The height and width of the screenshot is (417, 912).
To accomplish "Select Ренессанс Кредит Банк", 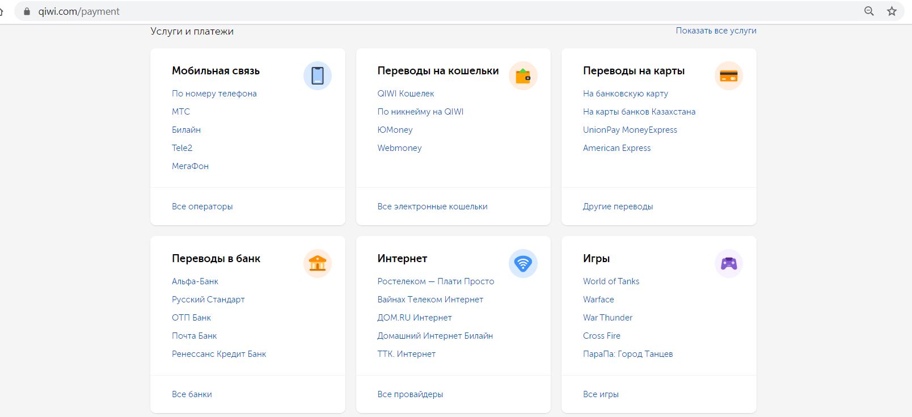I will [219, 354].
